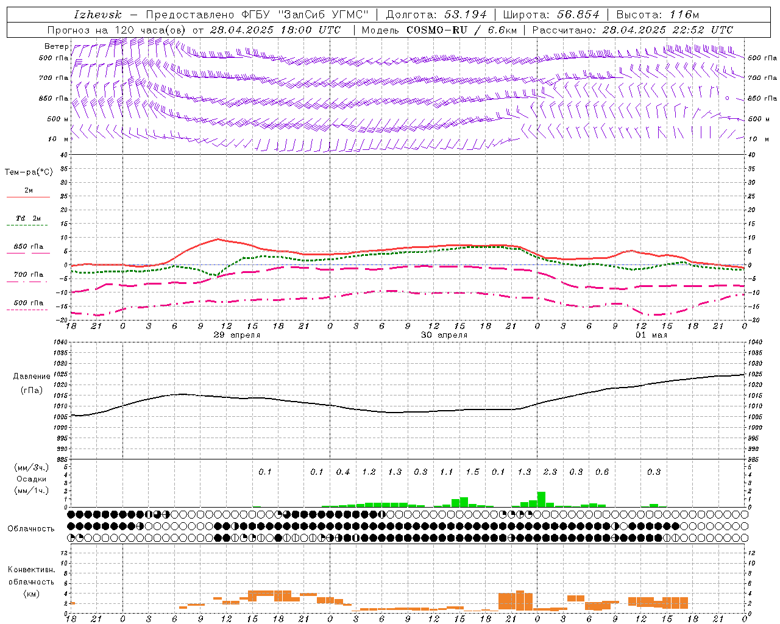Select the "Долгота: 53.194" longitude value

[x=436, y=15]
